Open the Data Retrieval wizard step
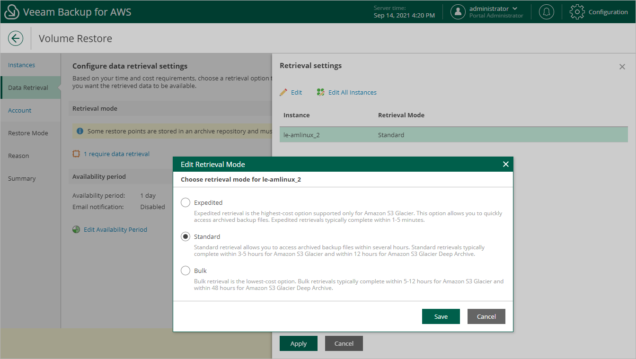This screenshot has width=636, height=359. [30, 88]
